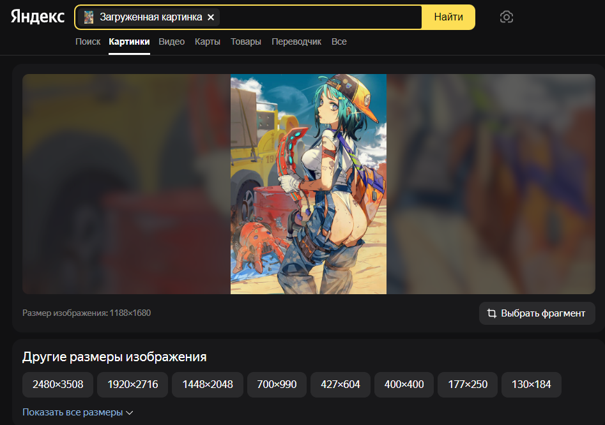Click the chevron next to Показать все размеры
This screenshot has width=605, height=425.
[130, 413]
